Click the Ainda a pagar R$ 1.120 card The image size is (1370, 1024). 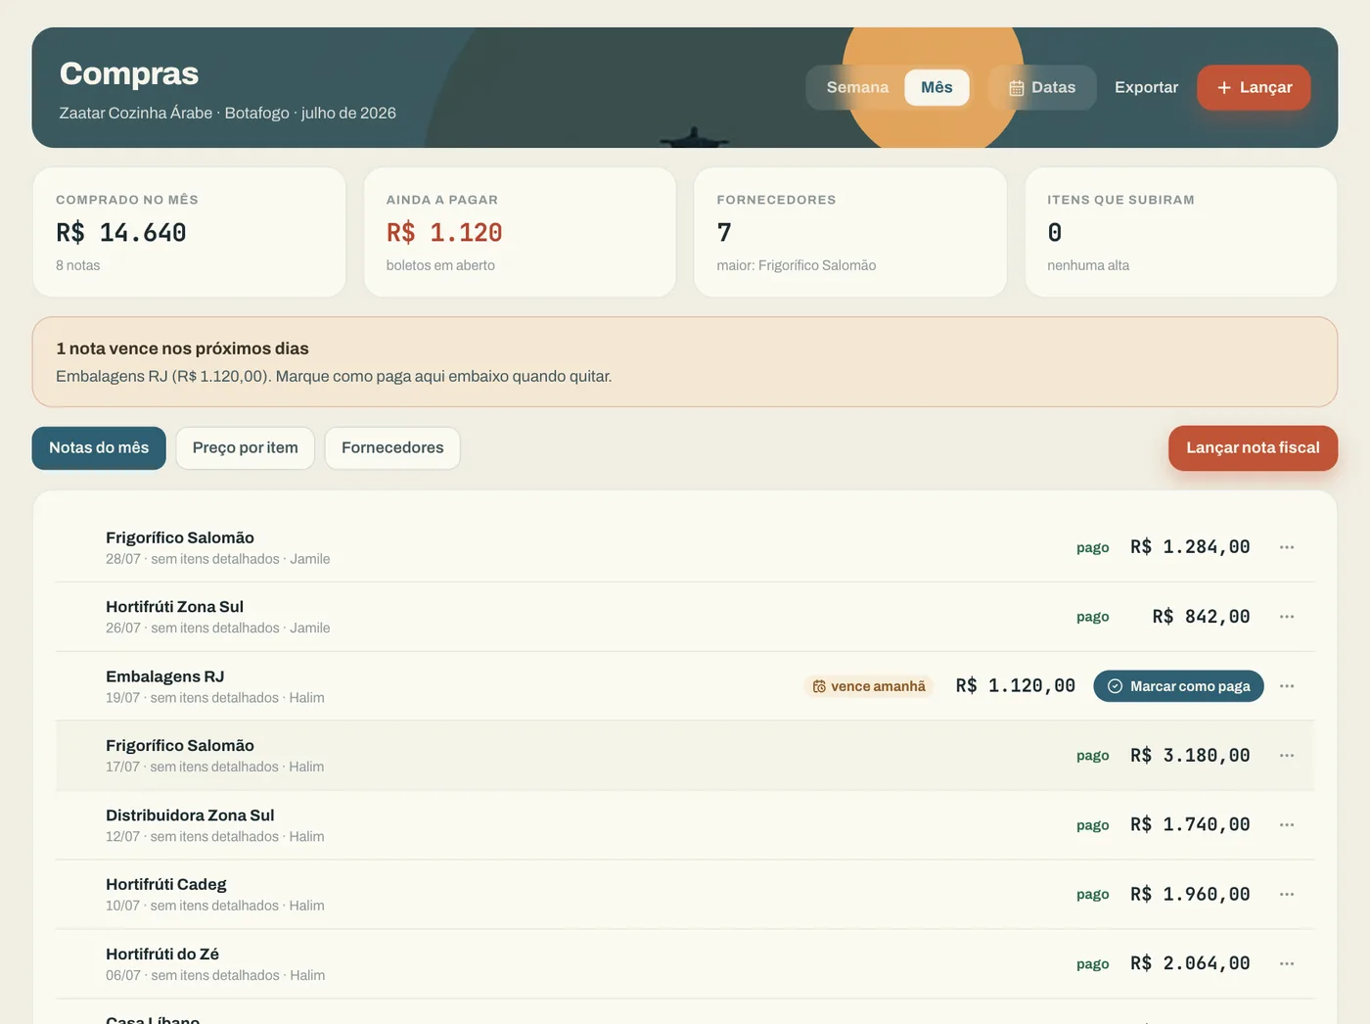520,232
